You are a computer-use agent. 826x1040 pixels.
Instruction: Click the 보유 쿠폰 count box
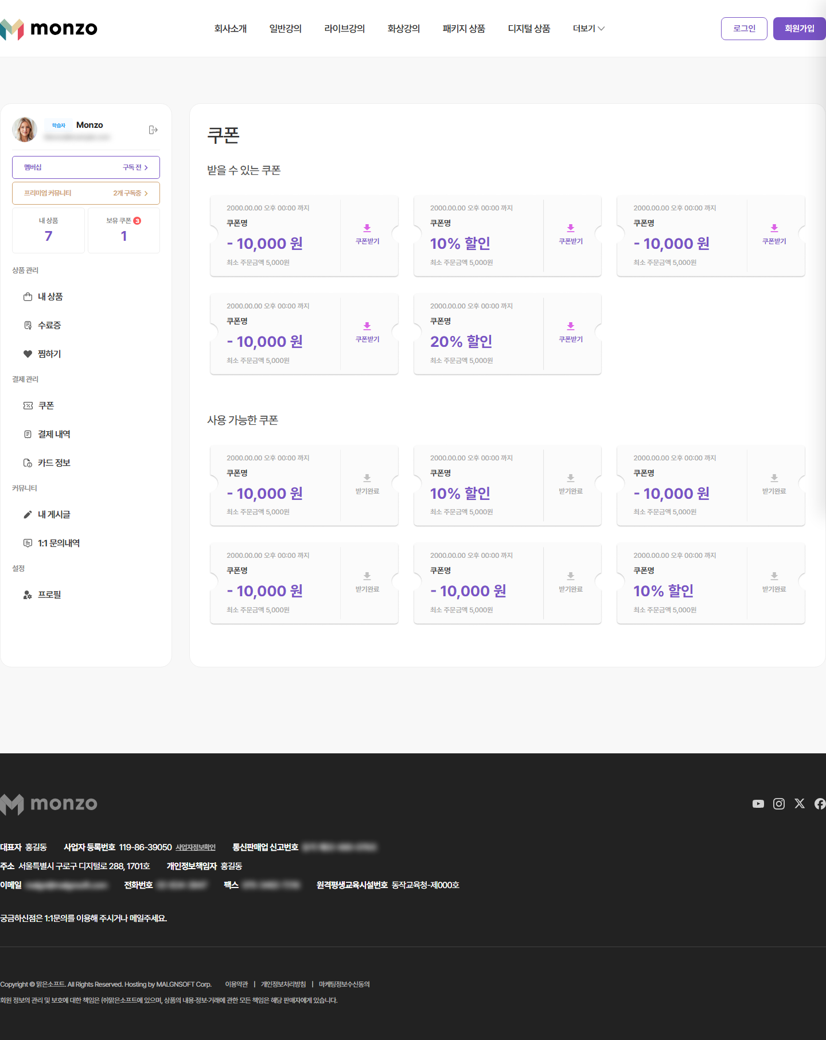pyautogui.click(x=124, y=230)
